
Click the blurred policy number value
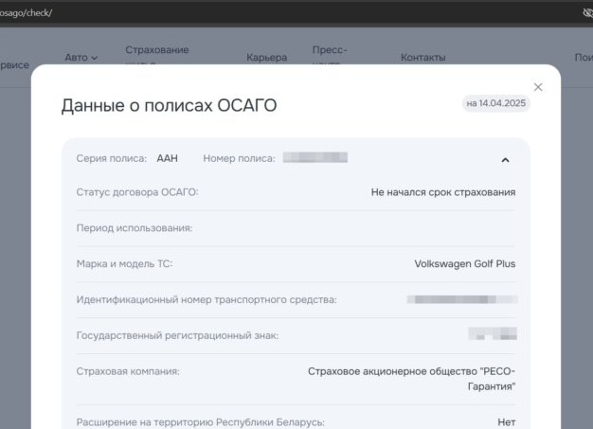315,157
